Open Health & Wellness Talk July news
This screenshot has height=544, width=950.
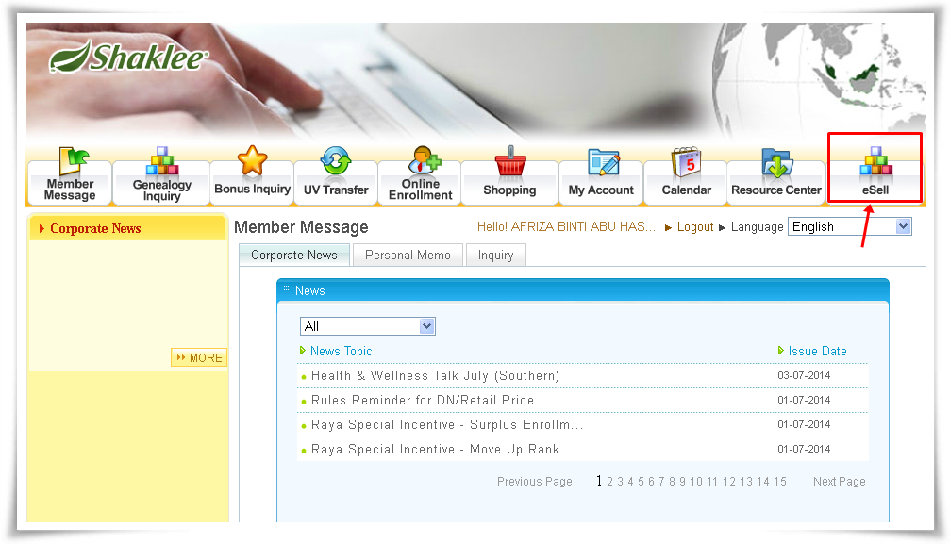pyautogui.click(x=435, y=375)
